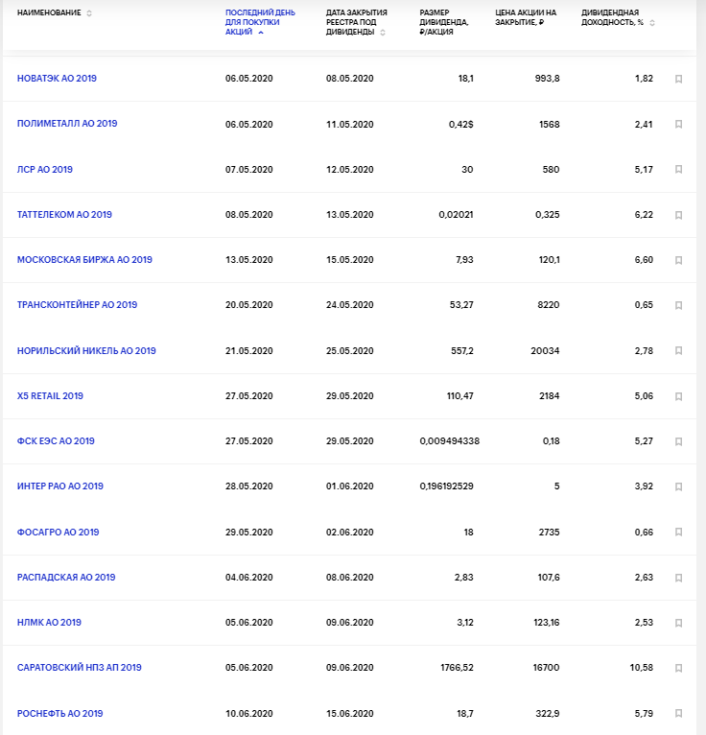Click the sort arrow next to ПОСЛЕДНИЙ ДЕНЬ ДЛЯ ПОКУПКИ АКЦИЙ

coord(261,33)
